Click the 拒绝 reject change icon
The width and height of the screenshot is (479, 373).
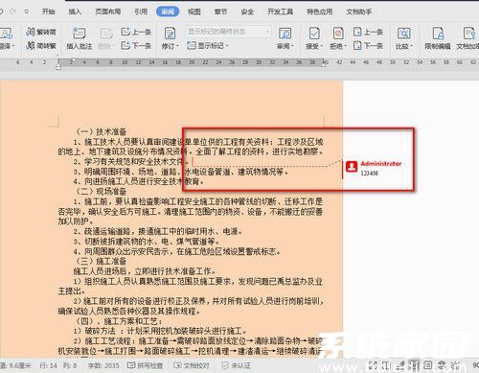pyautogui.click(x=338, y=34)
